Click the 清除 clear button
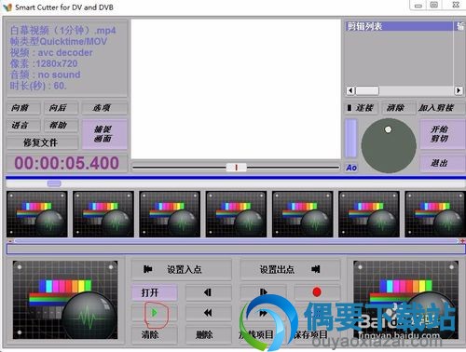 pos(155,334)
